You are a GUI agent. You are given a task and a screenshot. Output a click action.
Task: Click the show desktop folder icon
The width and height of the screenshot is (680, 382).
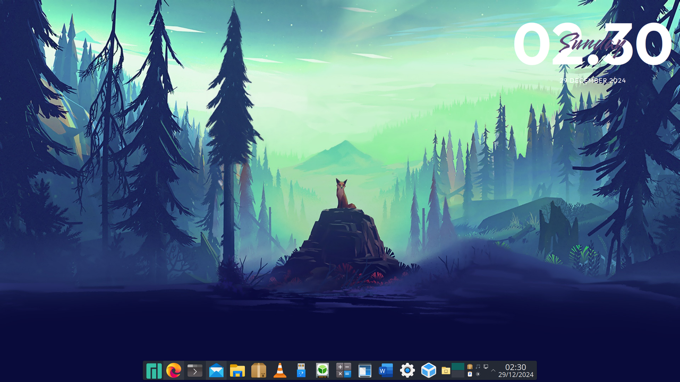click(446, 370)
